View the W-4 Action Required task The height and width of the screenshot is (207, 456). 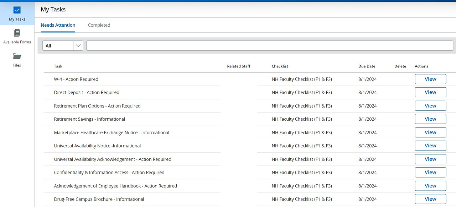pos(430,79)
